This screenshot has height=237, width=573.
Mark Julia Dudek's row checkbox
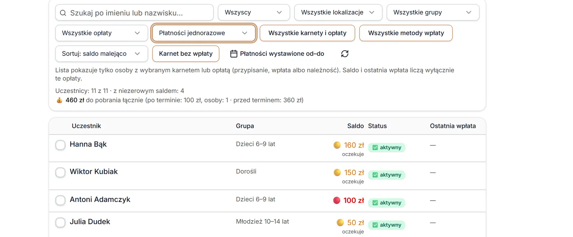[60, 222]
